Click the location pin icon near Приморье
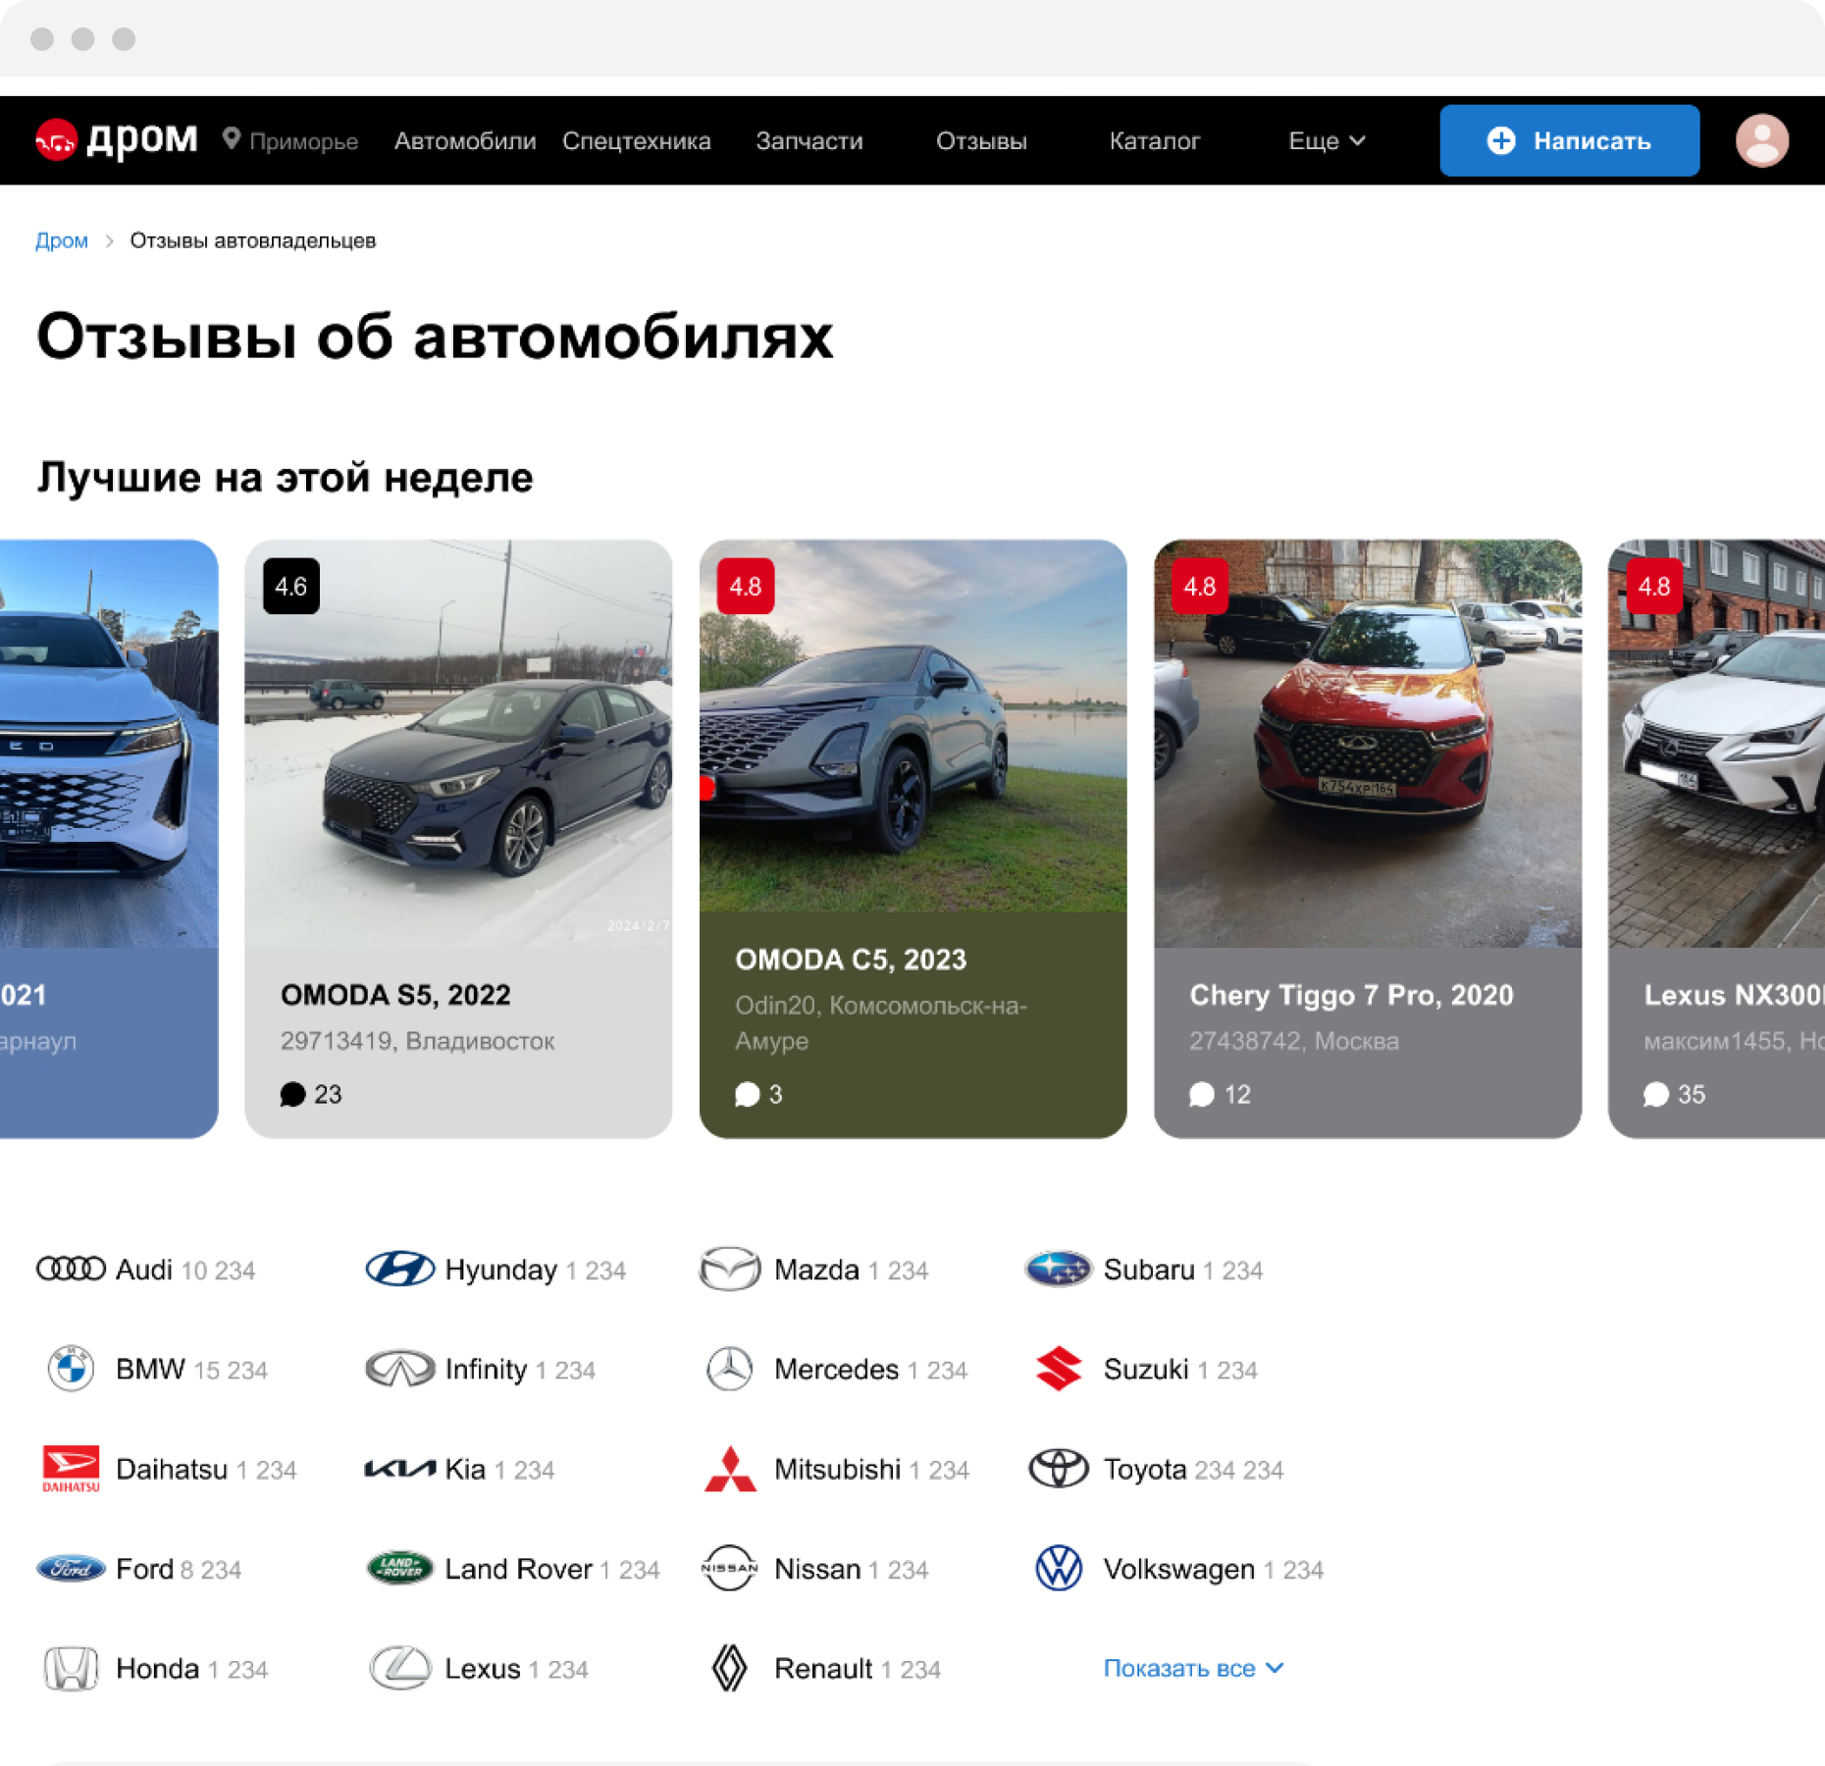The width and height of the screenshot is (1825, 1766). [x=232, y=139]
